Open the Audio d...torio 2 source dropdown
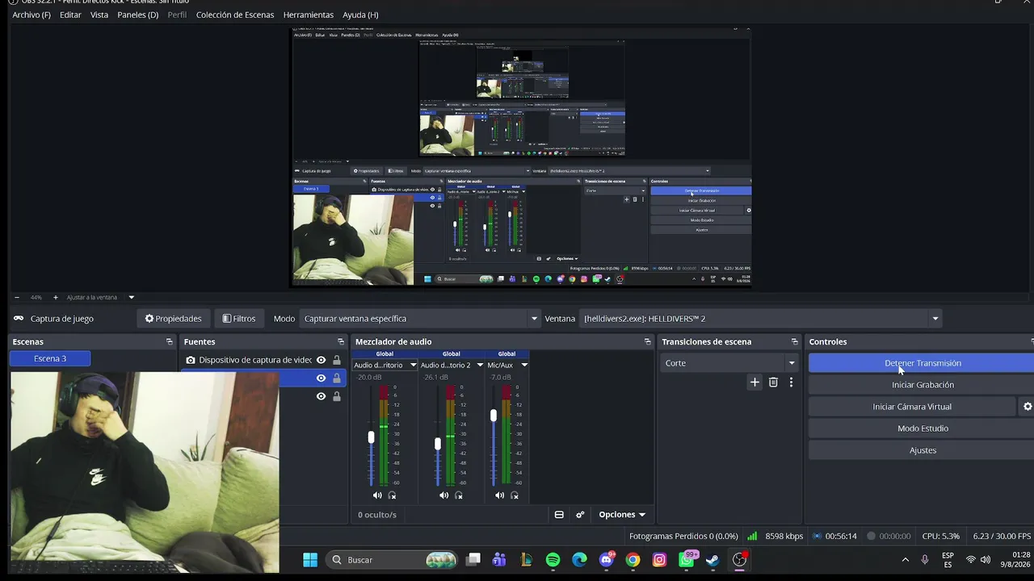The height and width of the screenshot is (581, 1034). [x=452, y=366]
